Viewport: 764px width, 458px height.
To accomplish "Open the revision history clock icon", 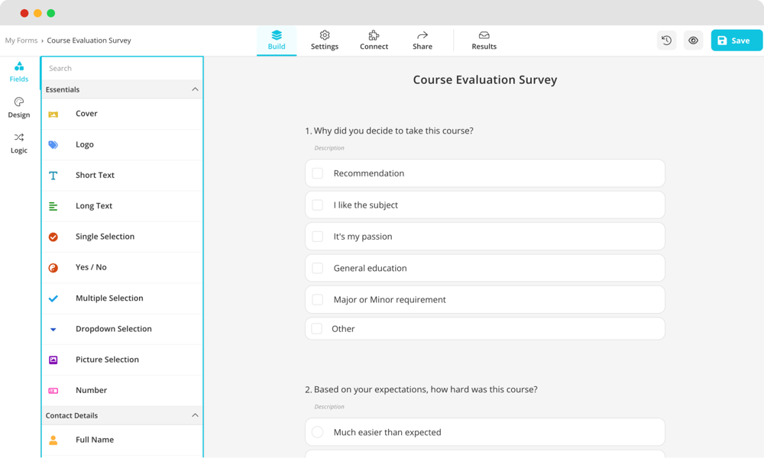I will (x=665, y=40).
